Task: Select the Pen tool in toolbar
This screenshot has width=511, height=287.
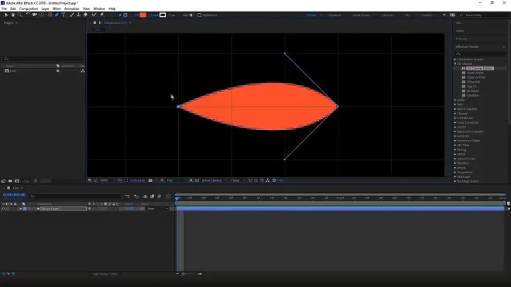Action: point(57,15)
